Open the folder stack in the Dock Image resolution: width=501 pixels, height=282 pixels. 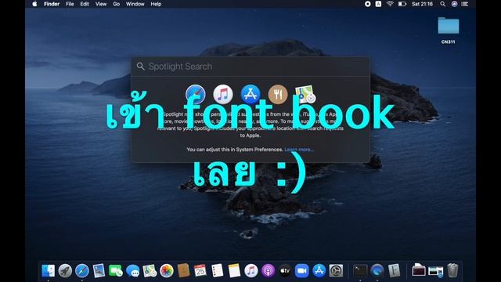point(419,271)
